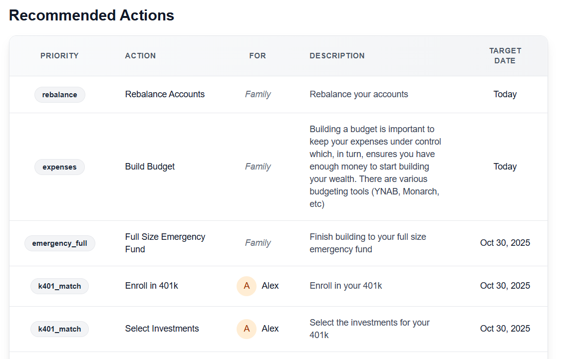Click the rebalance priority badge
Viewport: 562px width, 359px height.
[59, 95]
